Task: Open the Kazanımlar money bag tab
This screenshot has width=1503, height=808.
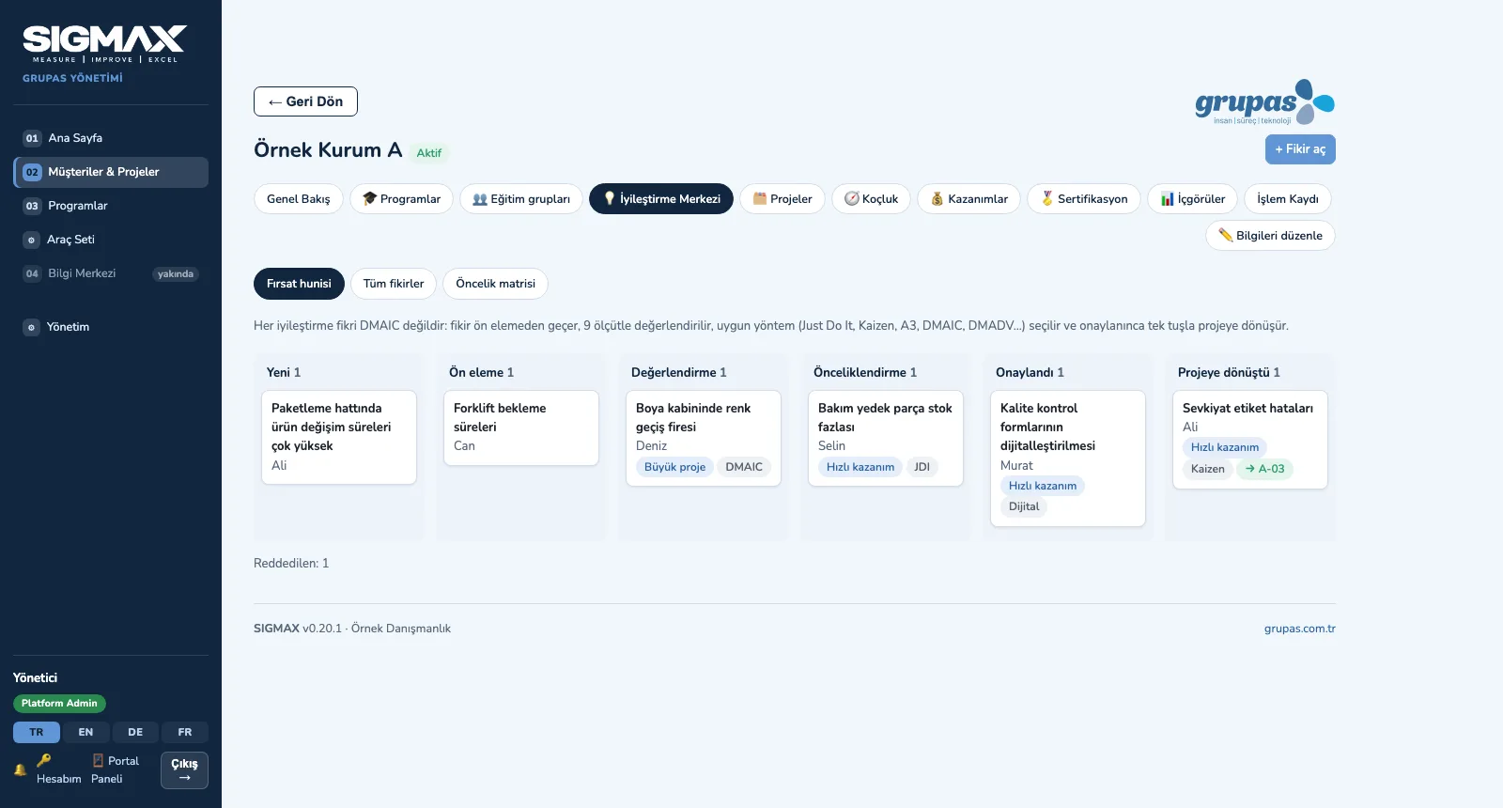Action: click(968, 199)
